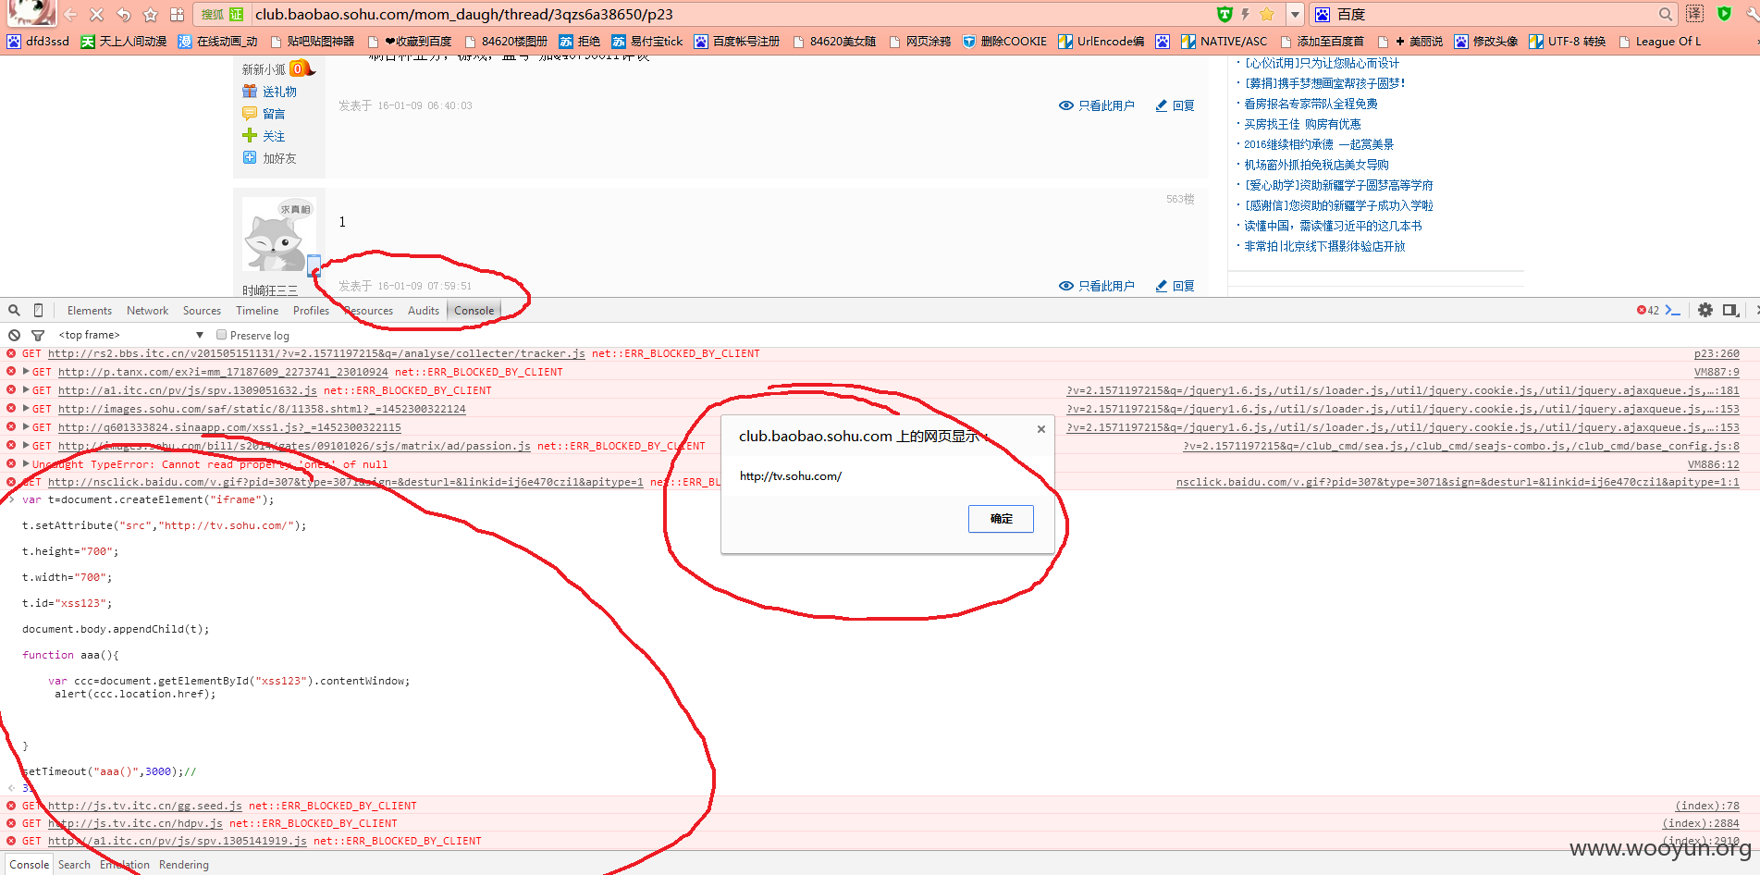Focus the Baidu search input field

pos(1494,14)
